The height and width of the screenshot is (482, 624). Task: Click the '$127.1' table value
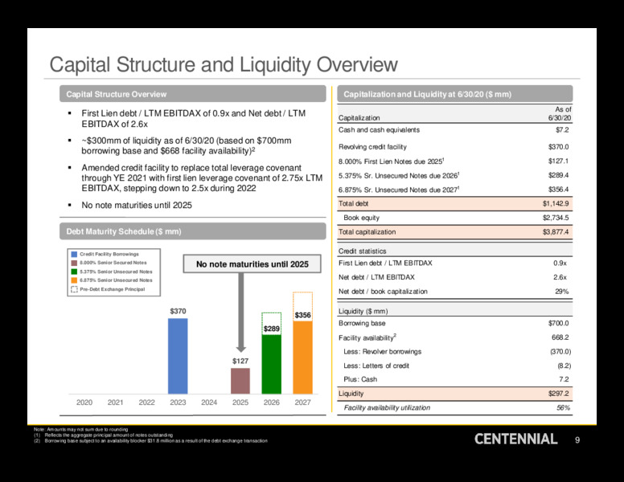[558, 161]
